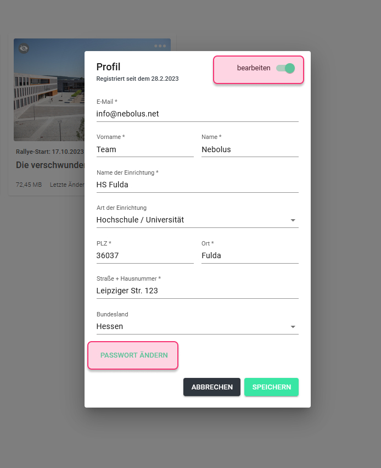This screenshot has height=468, width=381.
Task: Click the Vorname field containing Team
Action: [x=145, y=149]
